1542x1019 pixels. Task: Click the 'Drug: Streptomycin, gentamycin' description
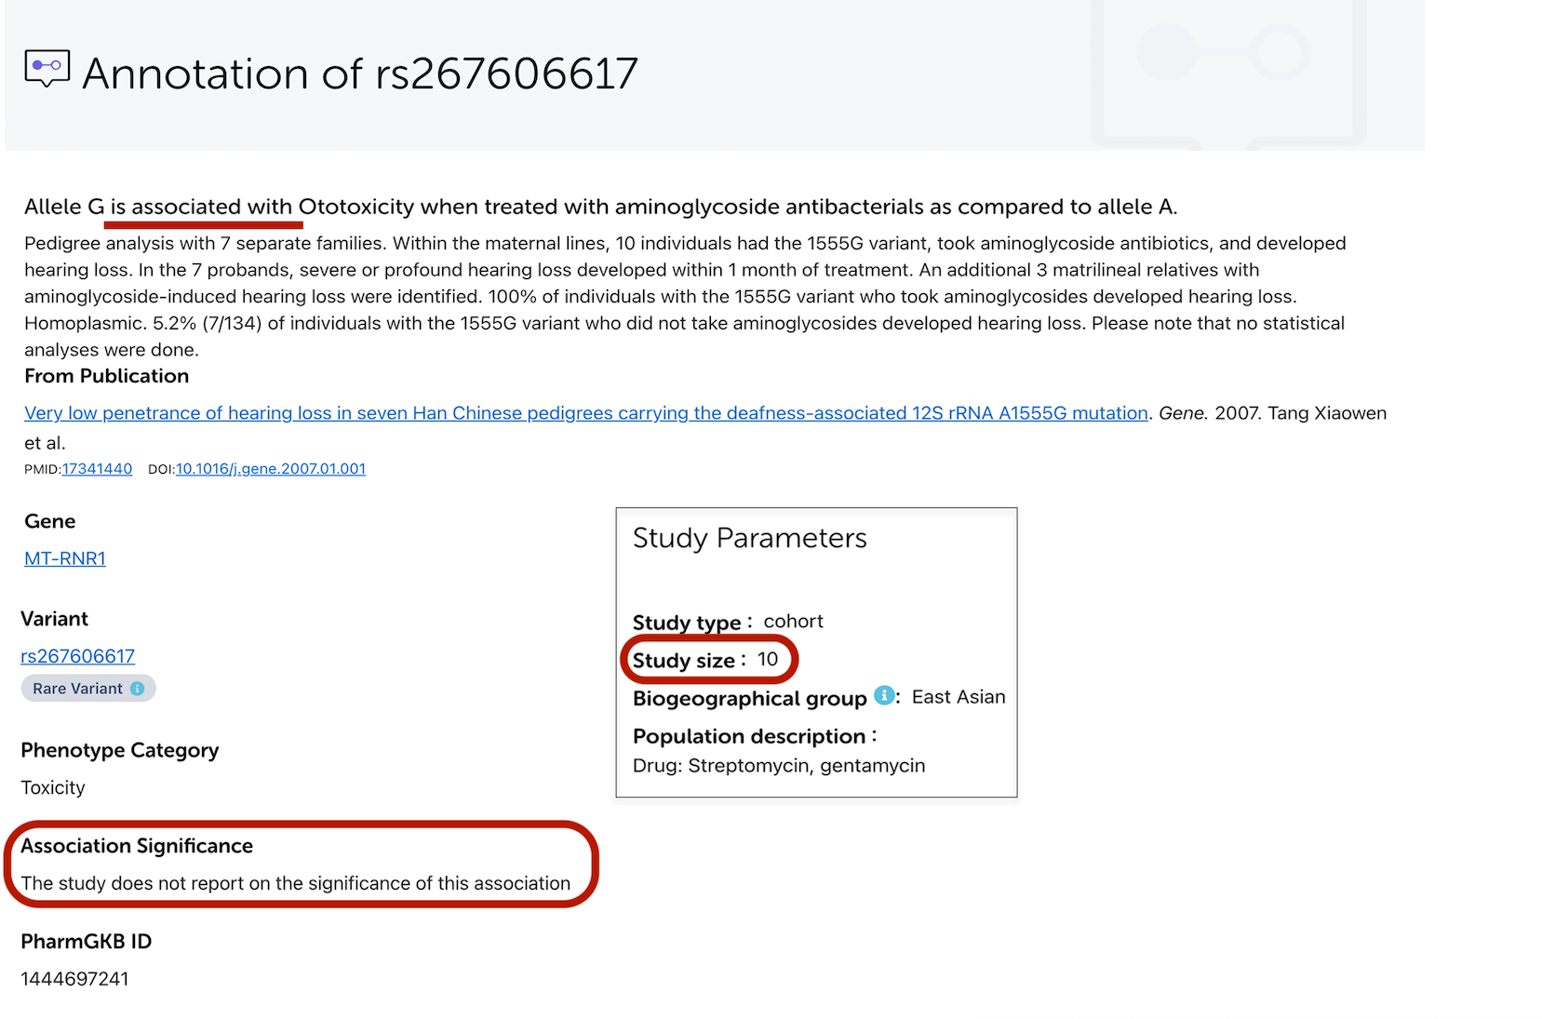778,766
